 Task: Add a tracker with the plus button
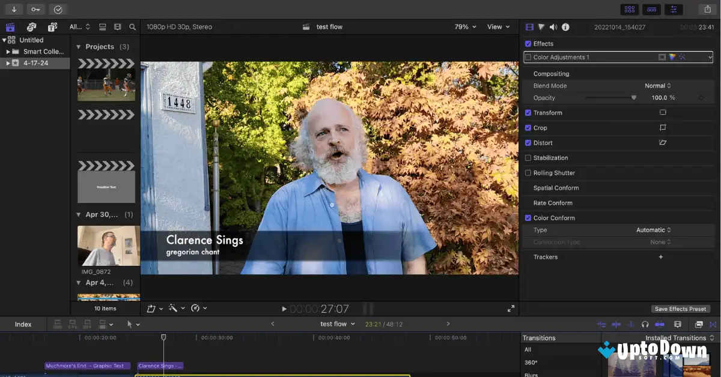point(660,256)
